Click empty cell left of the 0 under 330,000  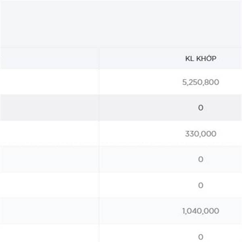click(49, 160)
